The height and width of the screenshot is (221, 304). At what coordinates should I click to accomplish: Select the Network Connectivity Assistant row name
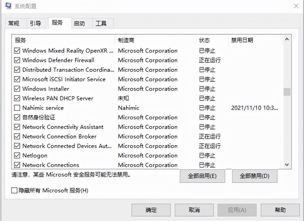(x=63, y=127)
